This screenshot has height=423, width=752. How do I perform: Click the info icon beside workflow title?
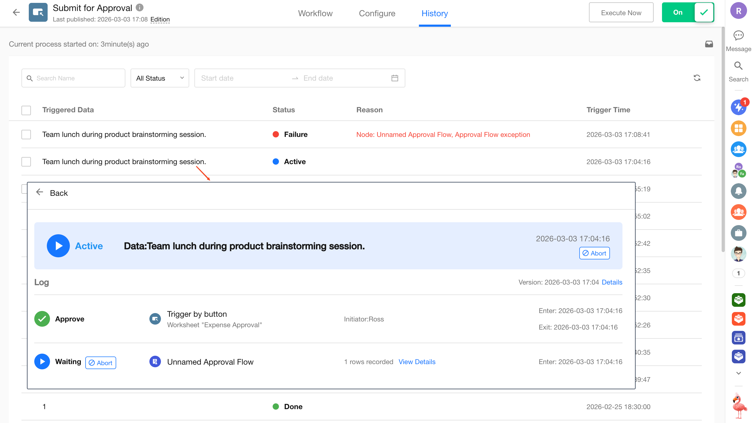point(139,8)
